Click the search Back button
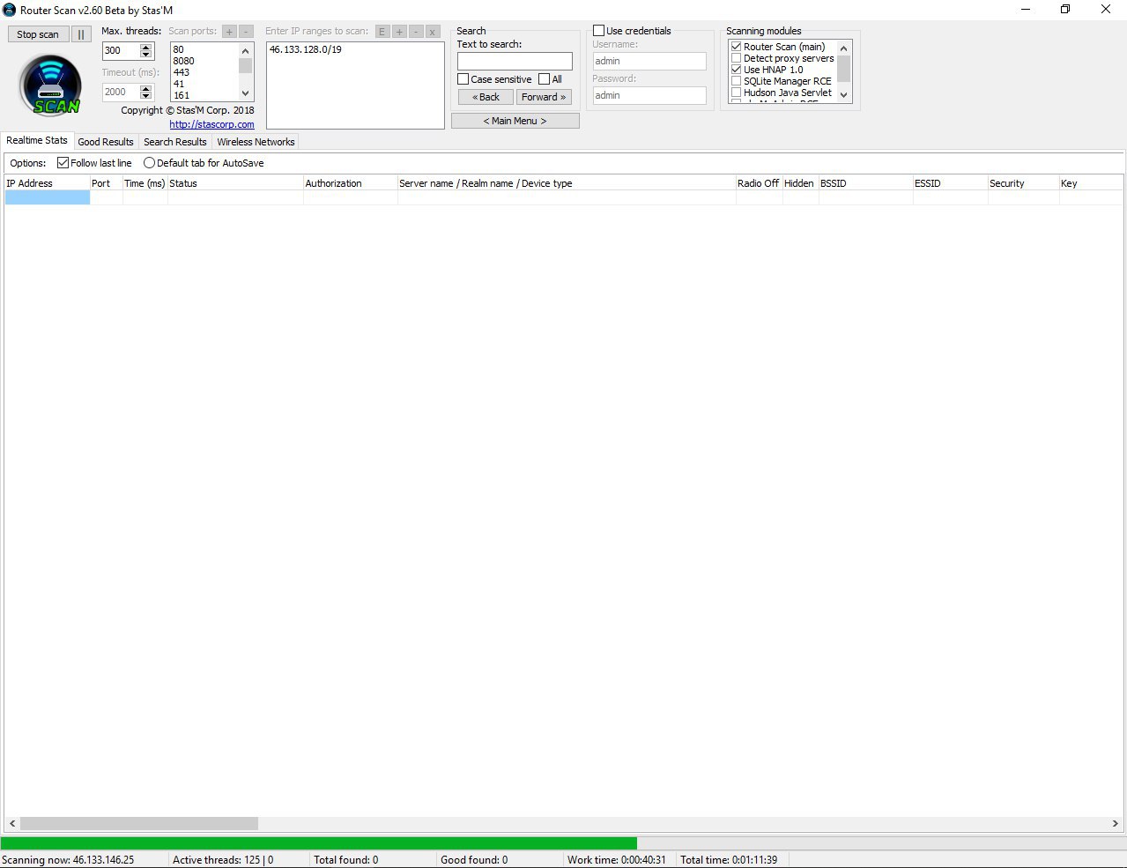Image resolution: width=1127 pixels, height=868 pixels. pos(486,97)
